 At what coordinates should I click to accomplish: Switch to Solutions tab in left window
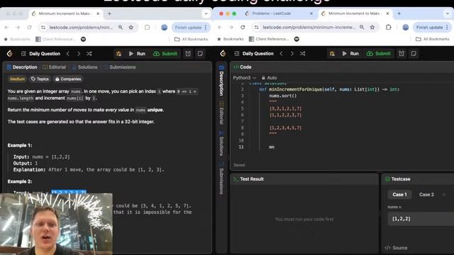[84, 67]
